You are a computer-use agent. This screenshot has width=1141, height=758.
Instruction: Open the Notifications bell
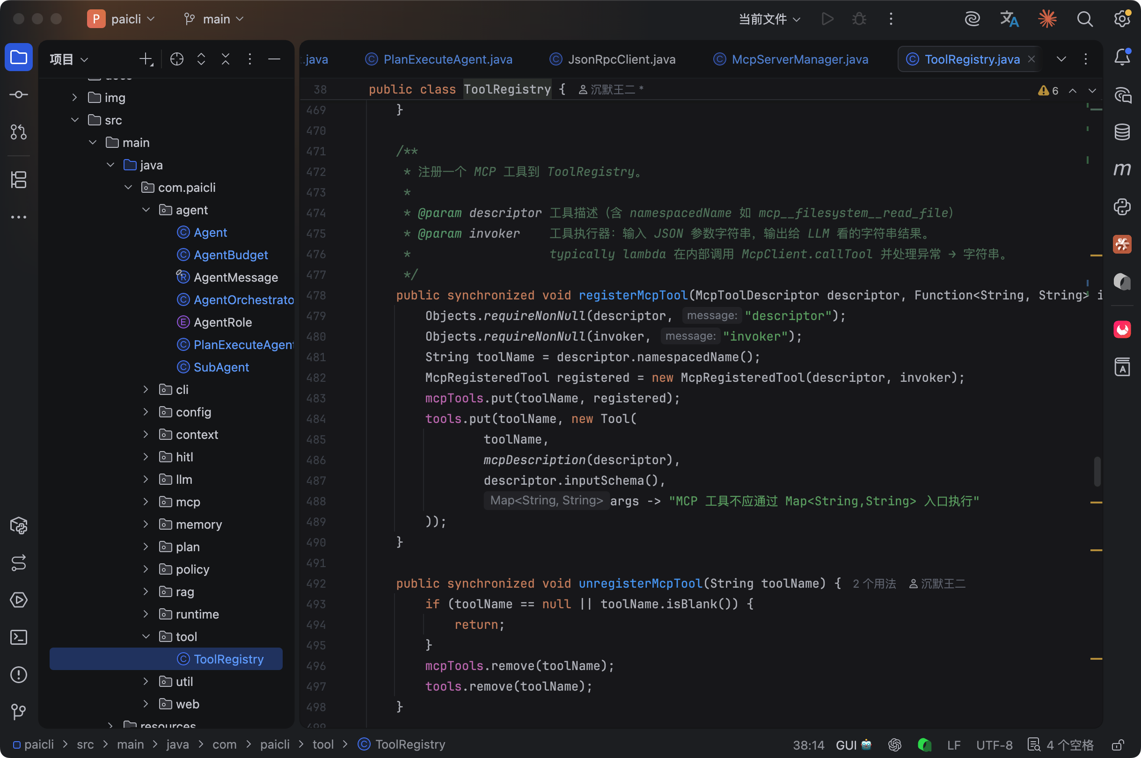pos(1122,58)
